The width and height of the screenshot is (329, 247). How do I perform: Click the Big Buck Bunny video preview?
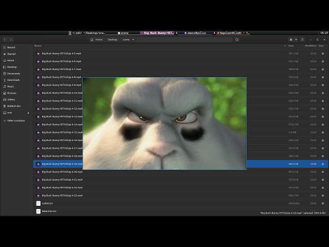tap(164, 123)
